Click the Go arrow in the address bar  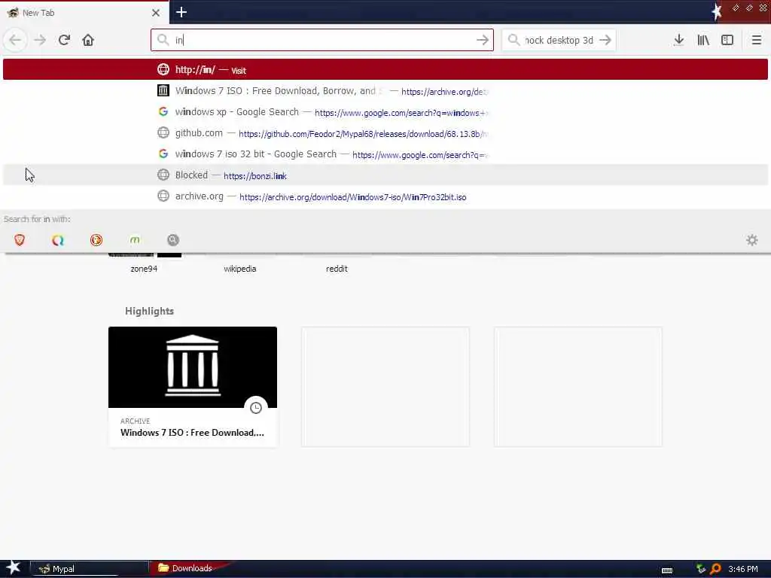[483, 40]
